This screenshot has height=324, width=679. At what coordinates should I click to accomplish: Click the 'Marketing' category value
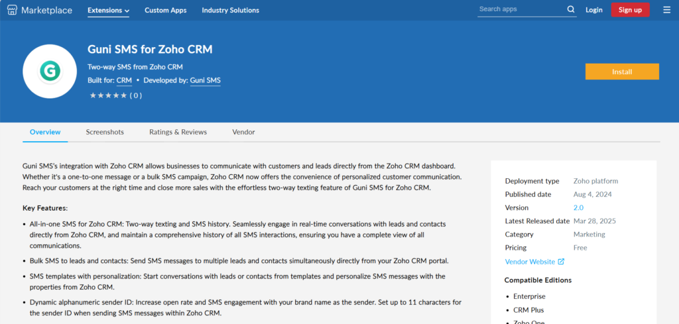click(x=589, y=235)
